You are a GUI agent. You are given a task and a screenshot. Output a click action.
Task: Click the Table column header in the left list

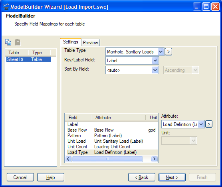click(16, 53)
